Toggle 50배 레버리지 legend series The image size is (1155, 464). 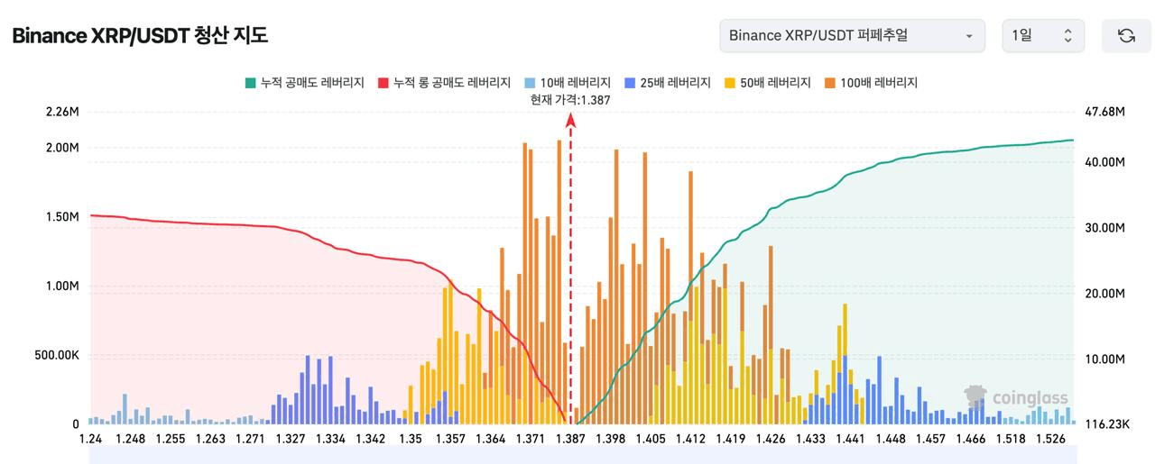768,83
